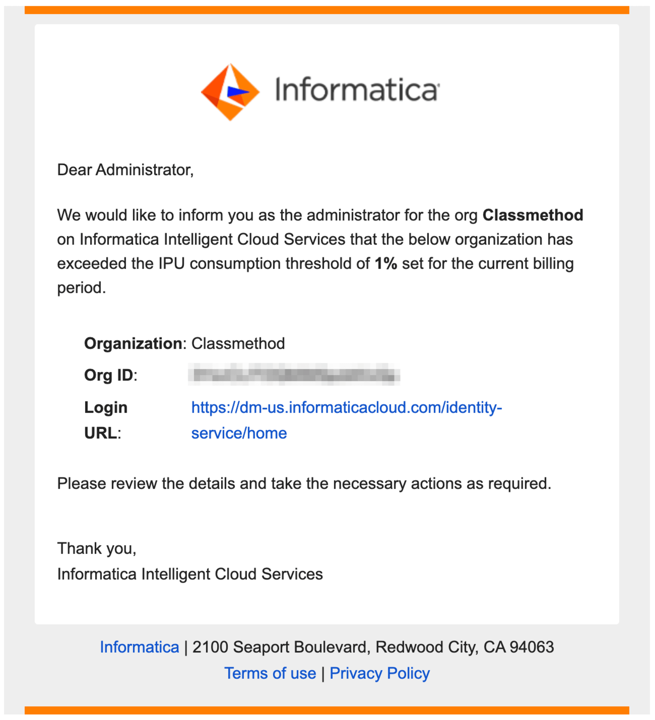Click the Informatica wordmark beside the logo
The height and width of the screenshot is (720, 655).
click(x=357, y=89)
